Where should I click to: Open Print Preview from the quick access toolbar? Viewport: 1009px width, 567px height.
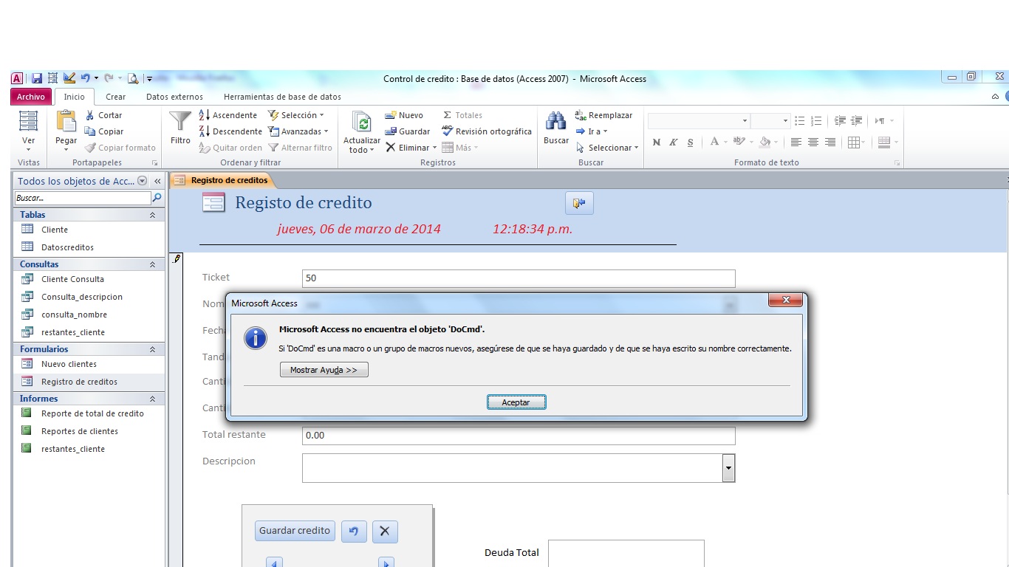[133, 78]
